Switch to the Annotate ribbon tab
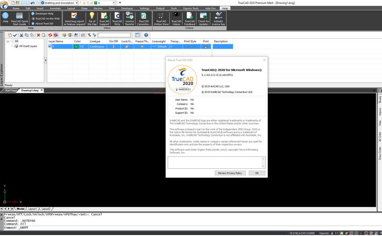382x236 pixels. coord(55,8)
